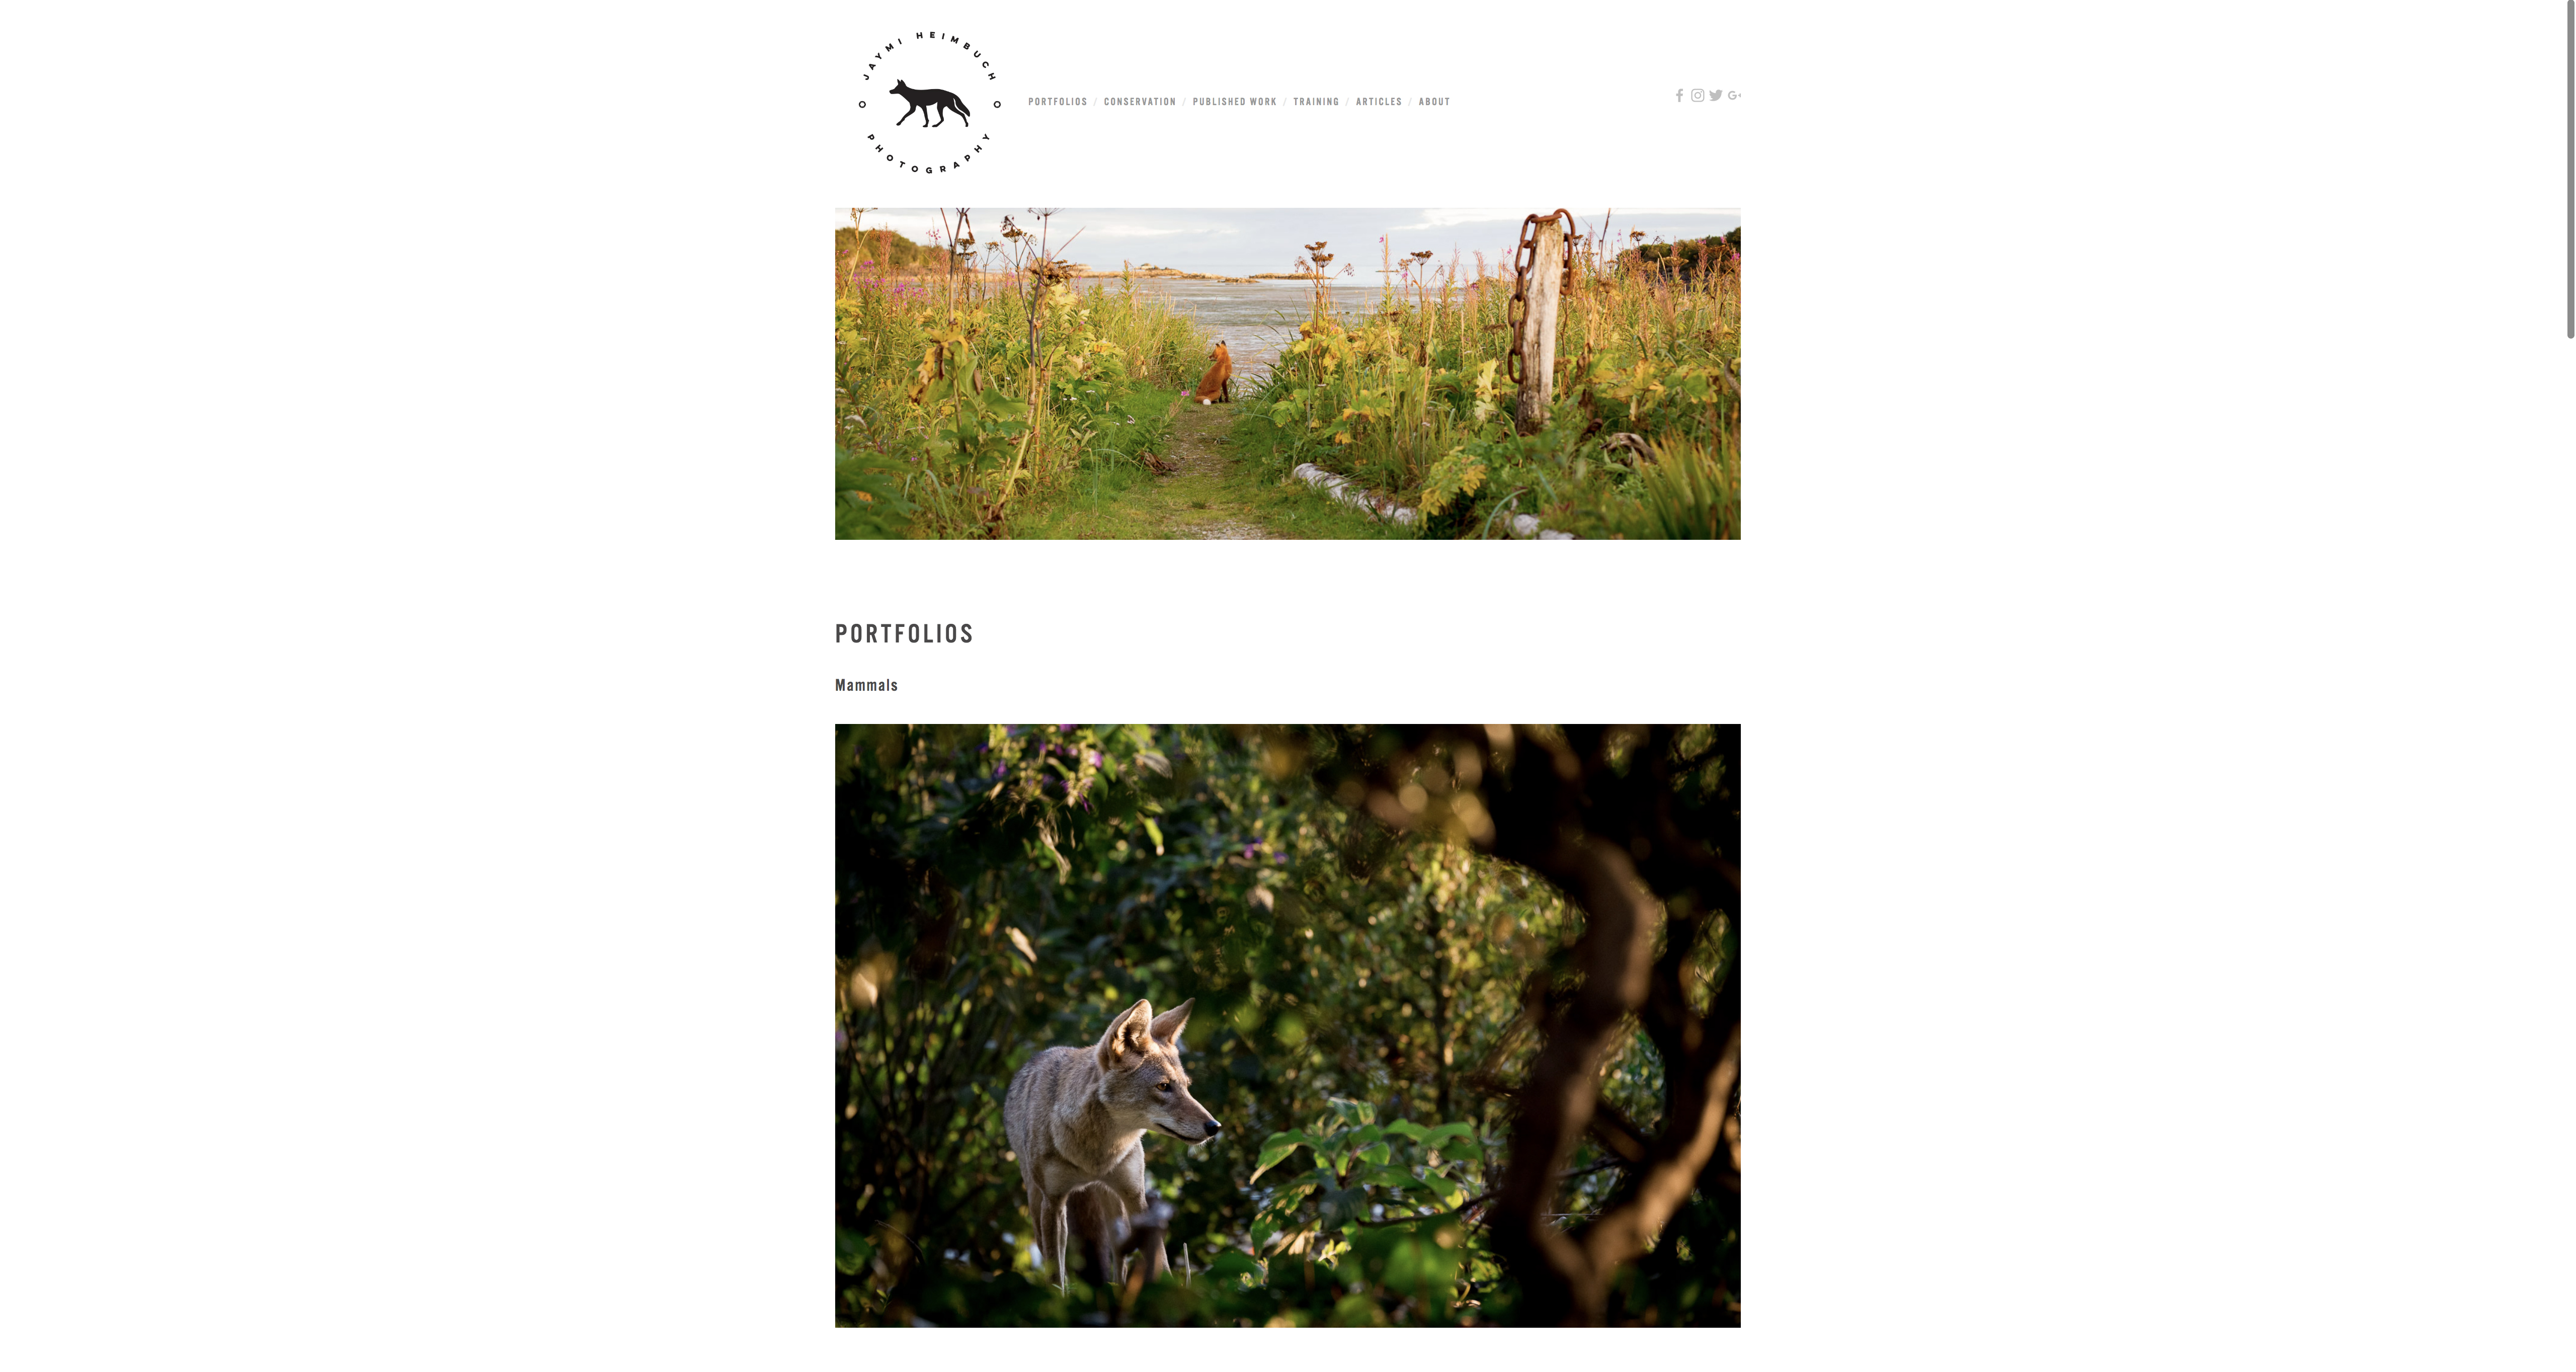Click the coyote silhouette inside the logo
The image size is (2576, 1372).
tap(930, 103)
